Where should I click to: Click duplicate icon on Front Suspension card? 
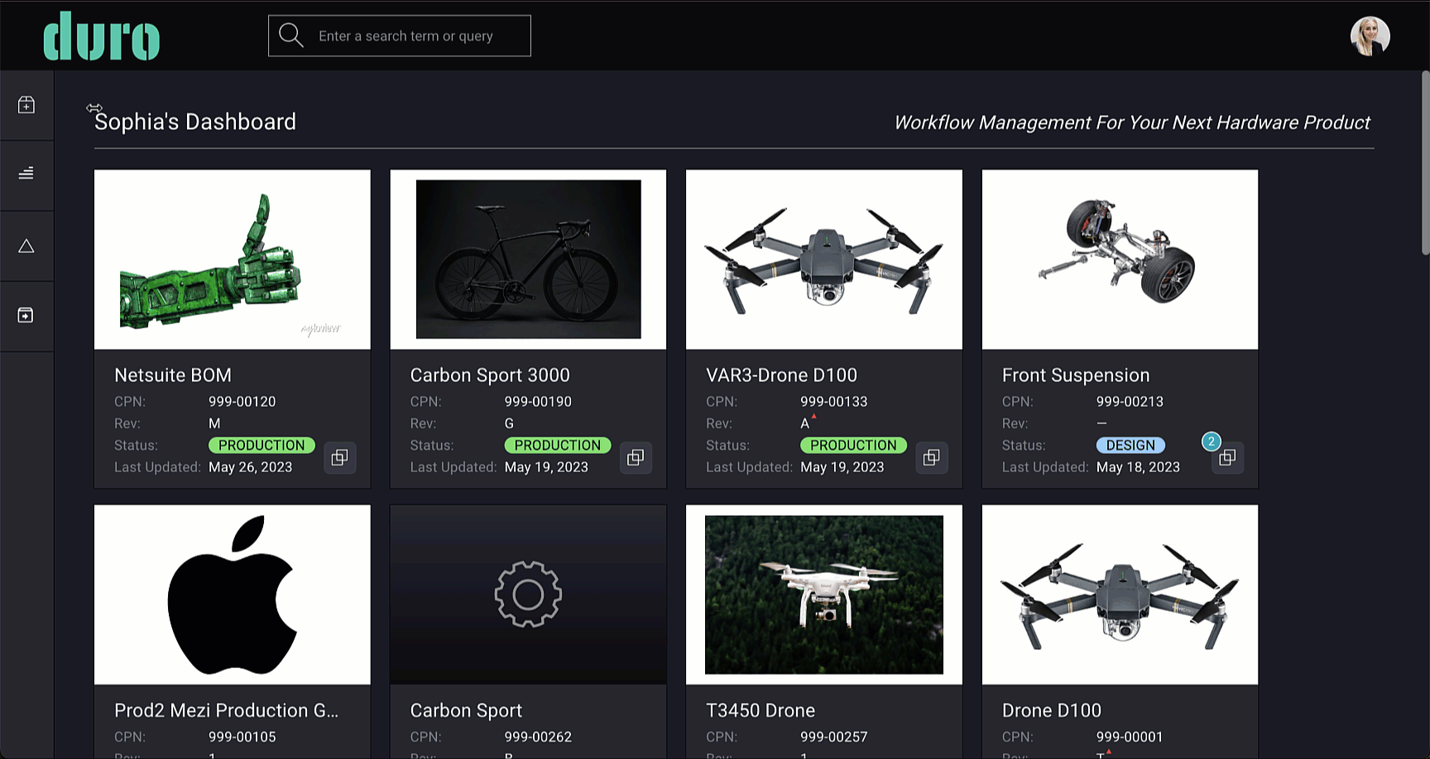[x=1227, y=457]
